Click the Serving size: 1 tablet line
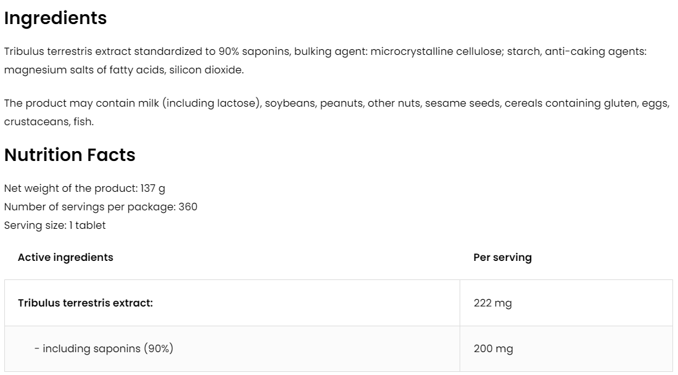 tap(55, 225)
